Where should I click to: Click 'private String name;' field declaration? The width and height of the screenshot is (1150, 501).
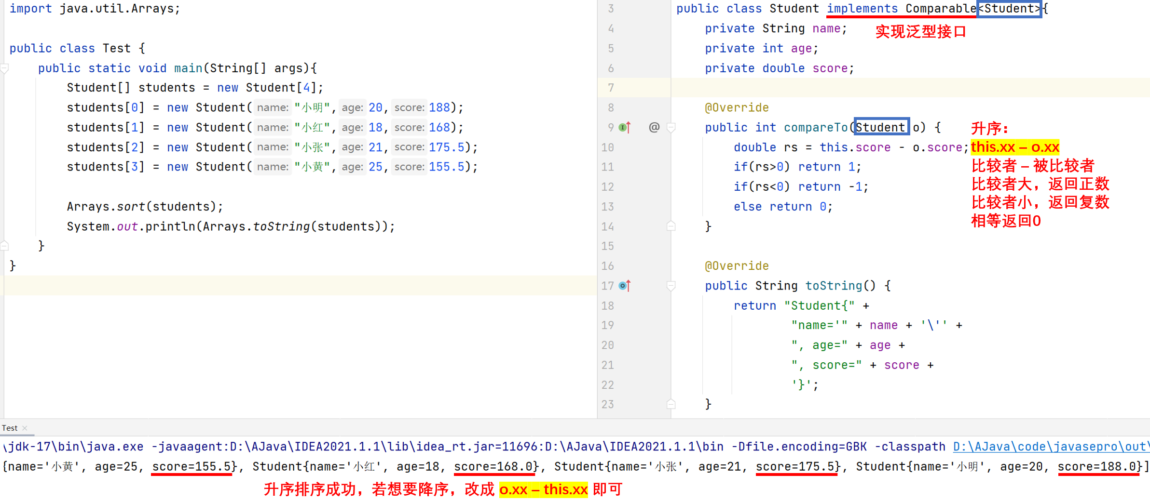(x=776, y=28)
